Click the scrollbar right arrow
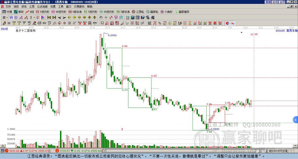This screenshot has height=159, width=298. click(260, 151)
